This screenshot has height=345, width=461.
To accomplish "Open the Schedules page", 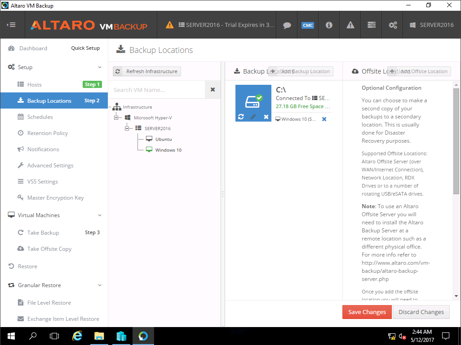I will tap(54, 117).
